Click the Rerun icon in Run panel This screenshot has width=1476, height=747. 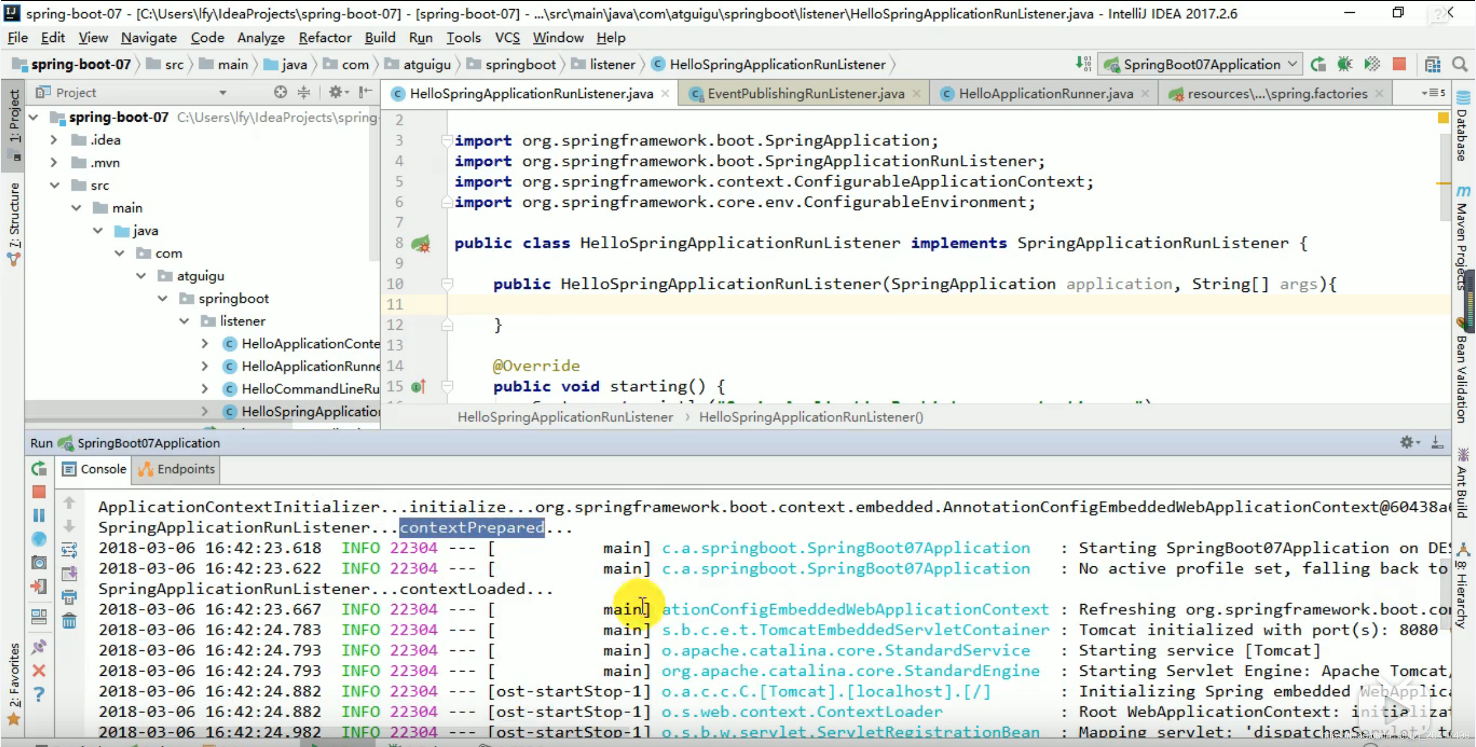pyautogui.click(x=39, y=468)
